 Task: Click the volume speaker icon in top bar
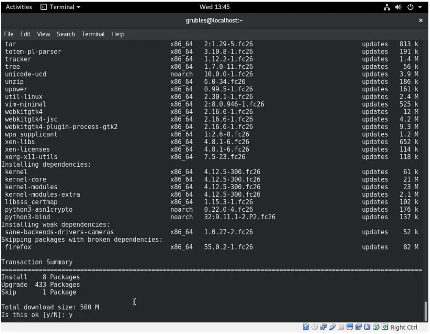pos(398,7)
